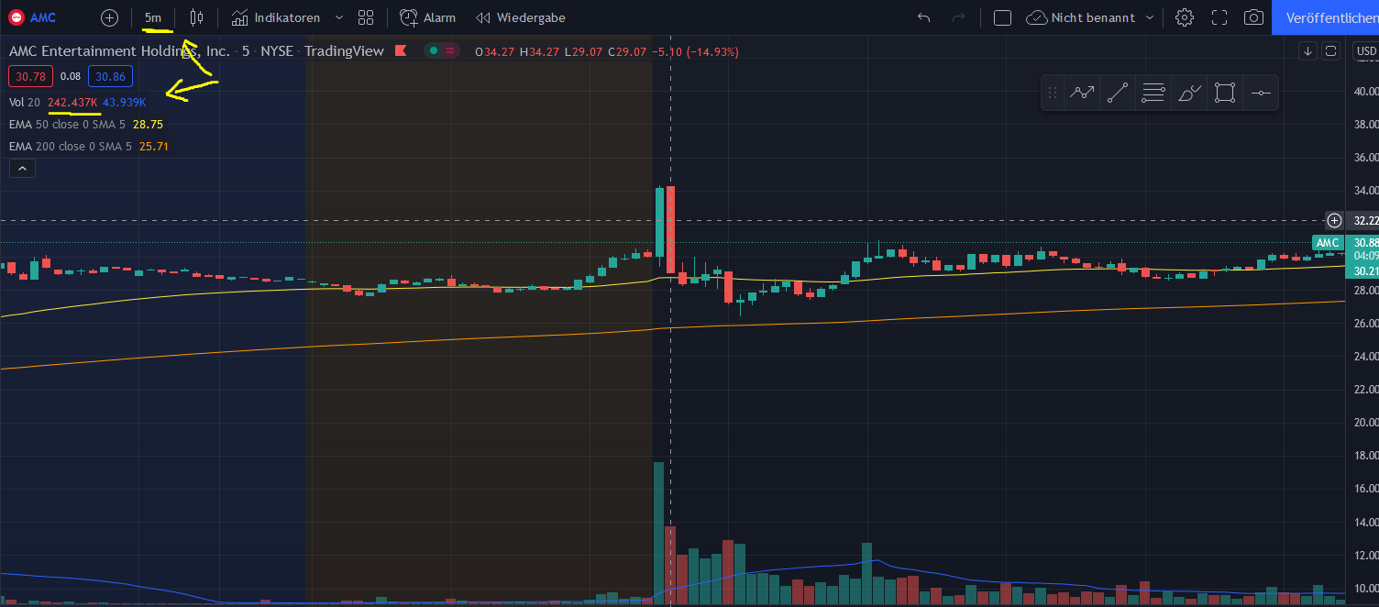Image resolution: width=1379 pixels, height=607 pixels.
Task: Click the red flag symbol marker
Action: click(x=402, y=51)
